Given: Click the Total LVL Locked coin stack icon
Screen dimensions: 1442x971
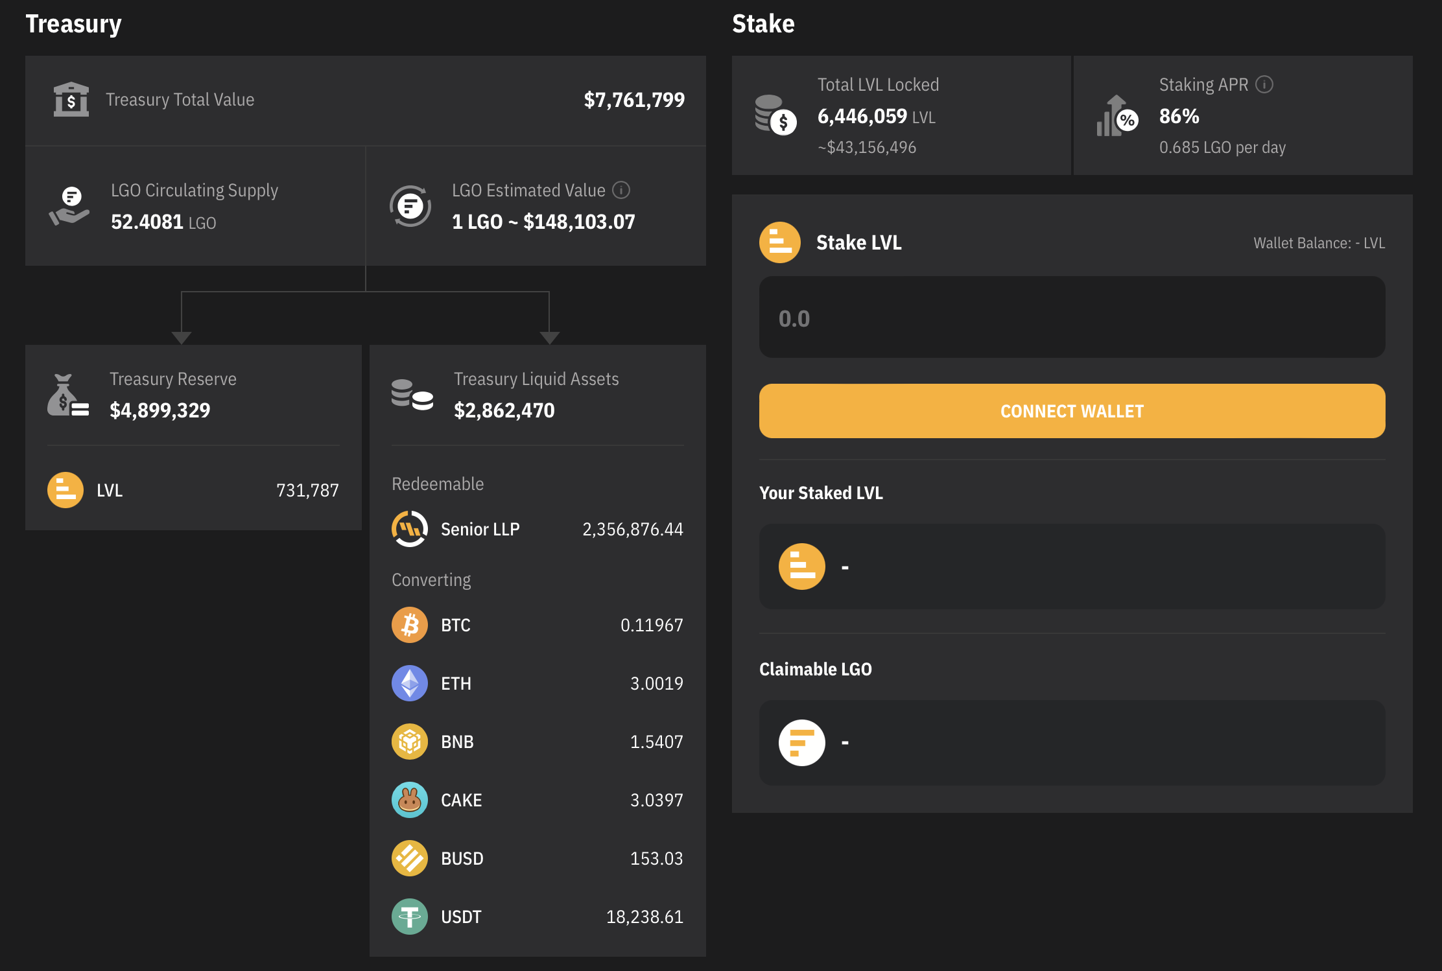Looking at the screenshot, I should point(775,115).
